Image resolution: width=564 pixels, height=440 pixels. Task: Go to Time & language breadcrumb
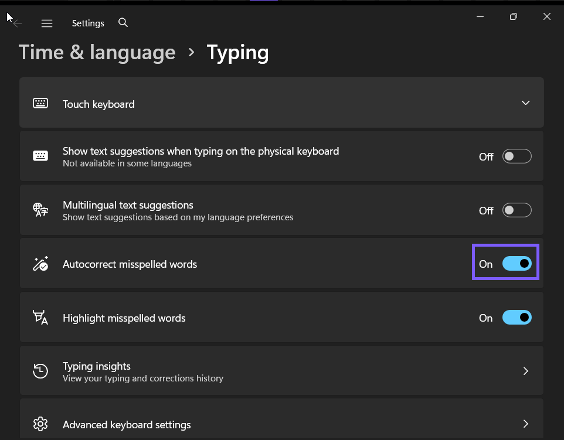click(97, 53)
